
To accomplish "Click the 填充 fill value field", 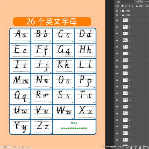I will (147, 6).
